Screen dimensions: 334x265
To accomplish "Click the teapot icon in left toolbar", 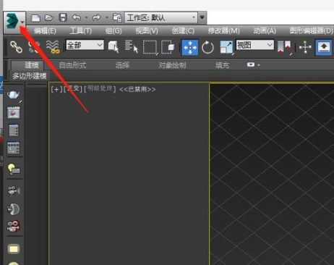I will [x=14, y=95].
